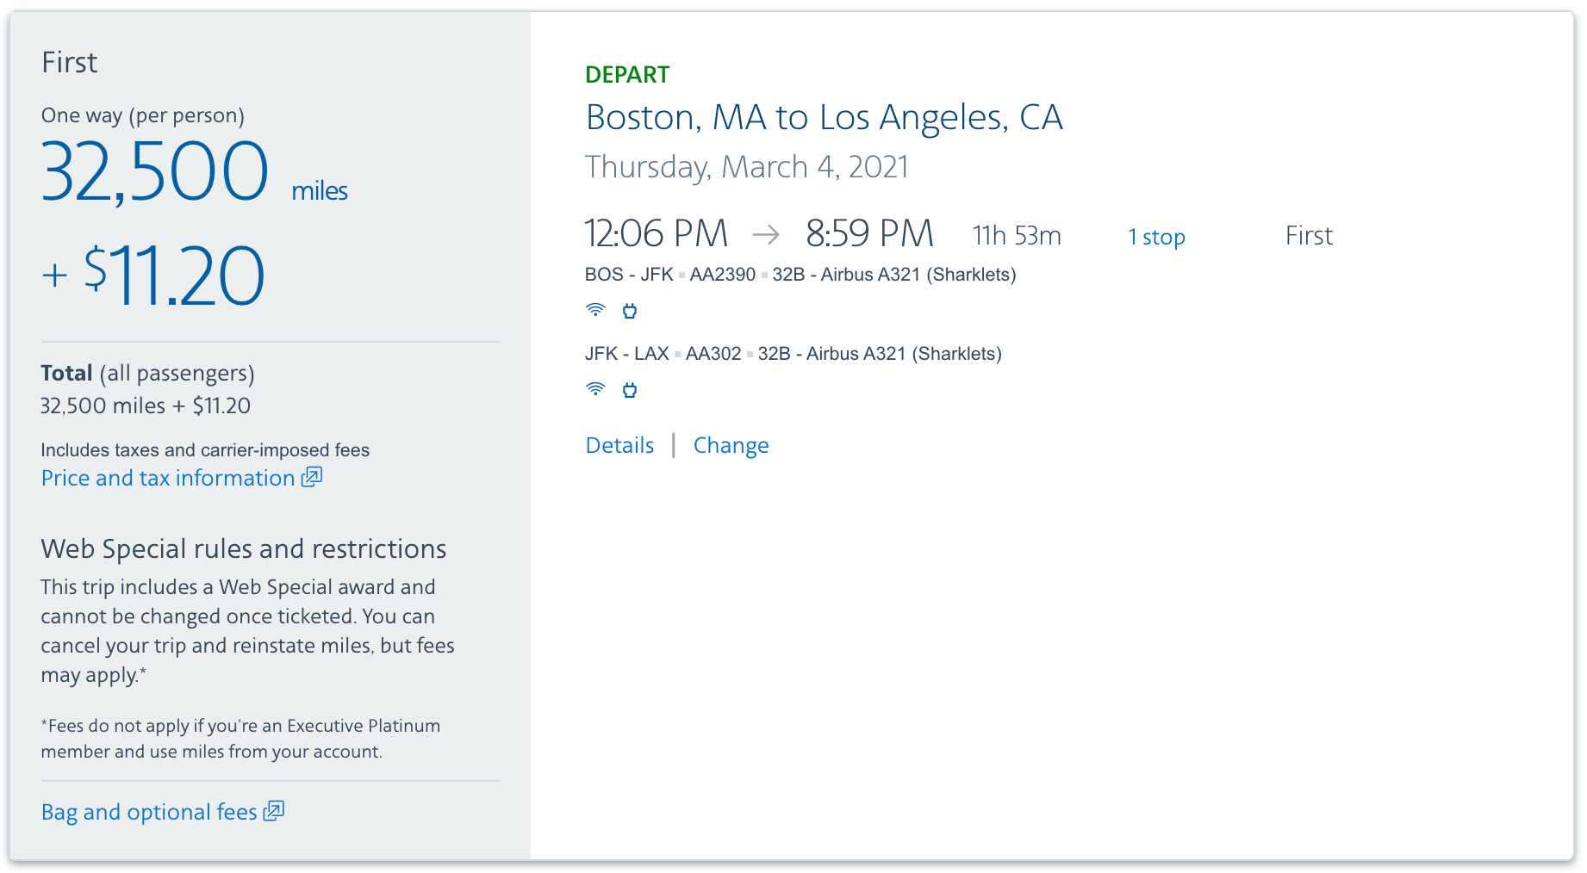This screenshot has width=1587, height=873.
Task: Click external-link icon beside Bag and optional fees
Action: (274, 811)
